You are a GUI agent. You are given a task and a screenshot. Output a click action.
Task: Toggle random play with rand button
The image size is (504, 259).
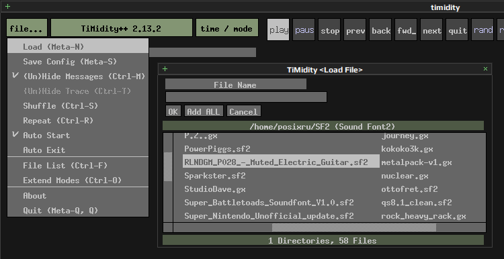tap(482, 30)
